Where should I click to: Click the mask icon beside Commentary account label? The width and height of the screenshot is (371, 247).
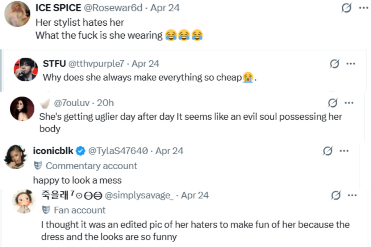click(37, 166)
